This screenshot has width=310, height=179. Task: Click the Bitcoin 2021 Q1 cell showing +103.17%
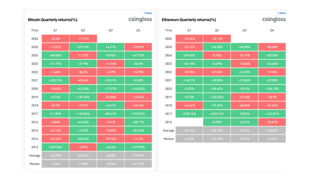pyautogui.click(x=55, y=81)
